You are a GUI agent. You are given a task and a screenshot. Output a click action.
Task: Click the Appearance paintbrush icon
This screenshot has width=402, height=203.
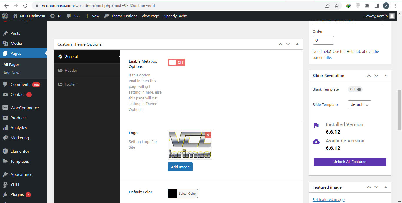5,174
